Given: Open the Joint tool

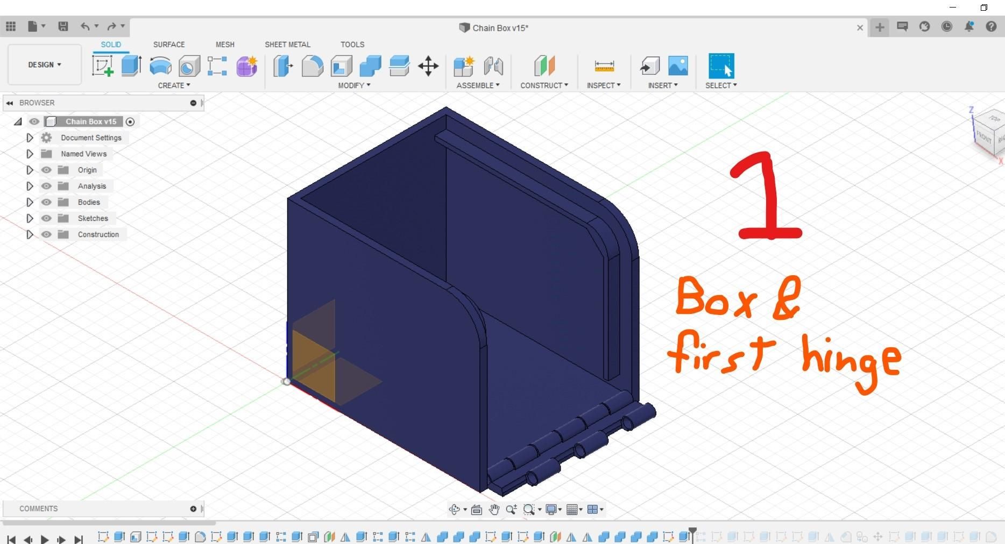Looking at the screenshot, I should pyautogui.click(x=493, y=66).
